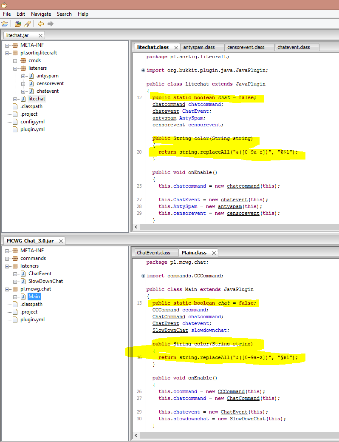The image size is (339, 442).
Task: Expand the litechat class node
Action: [15, 99]
